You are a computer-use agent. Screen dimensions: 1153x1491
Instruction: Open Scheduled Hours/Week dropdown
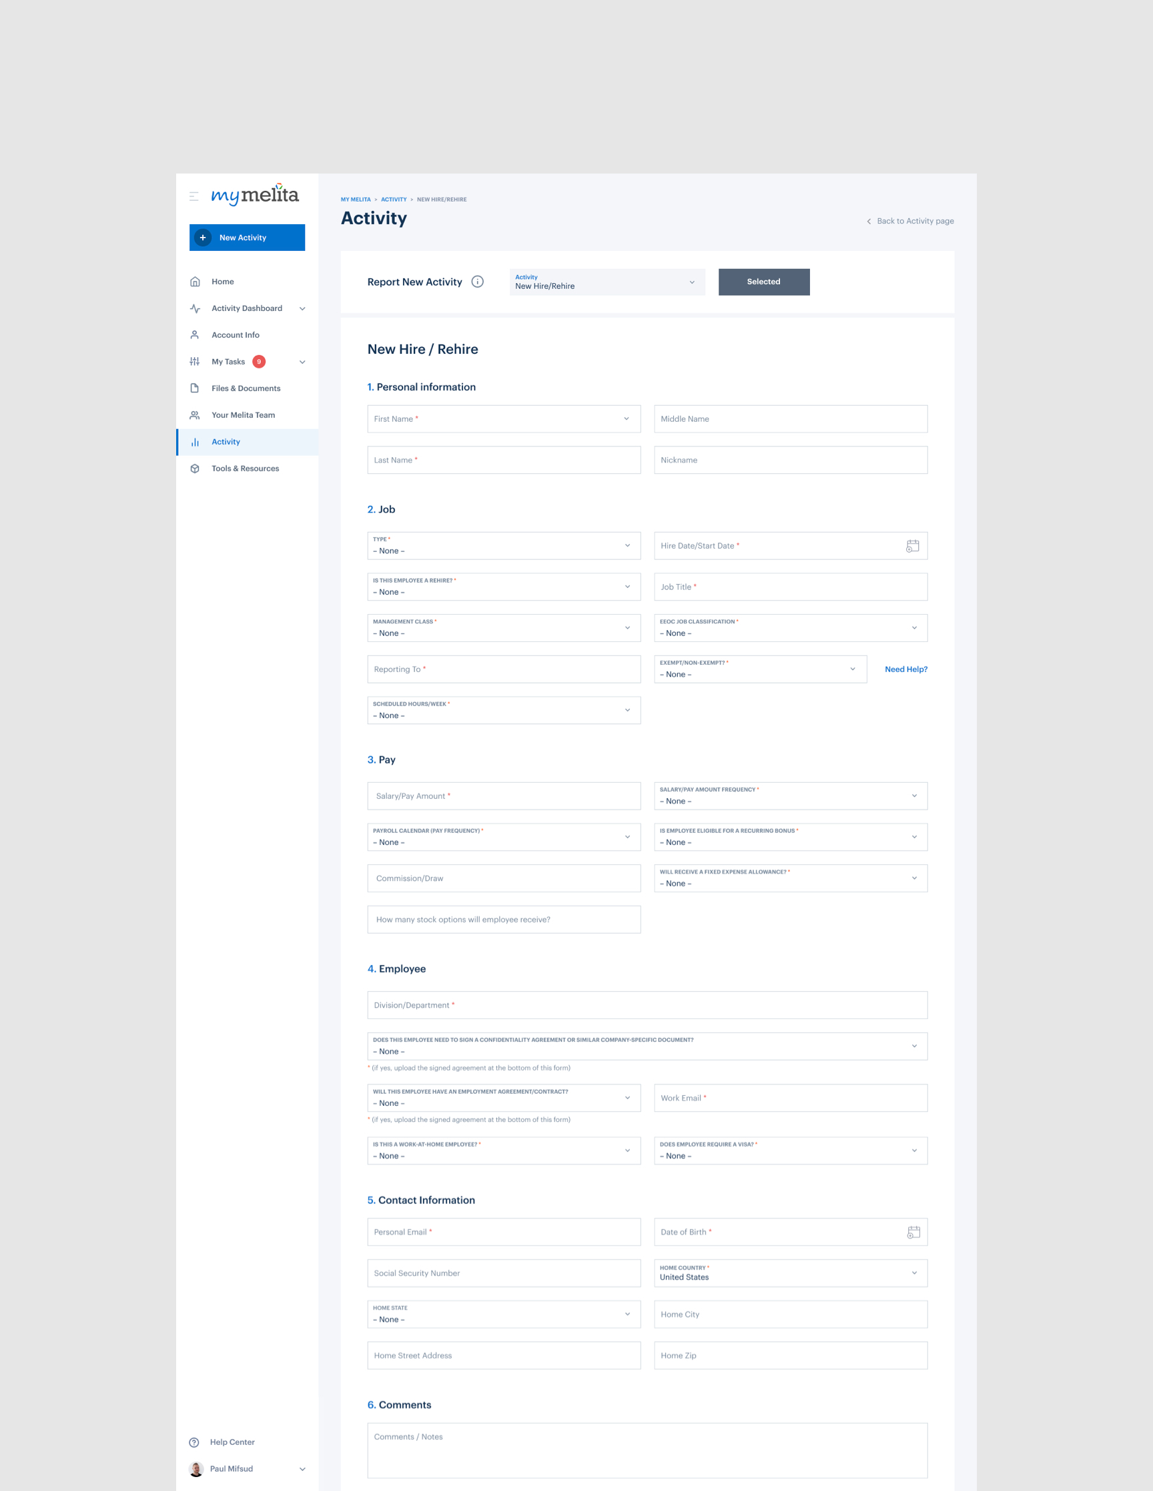coord(504,711)
